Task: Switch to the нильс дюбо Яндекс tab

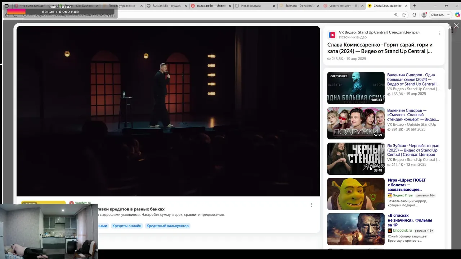Action: (211, 6)
